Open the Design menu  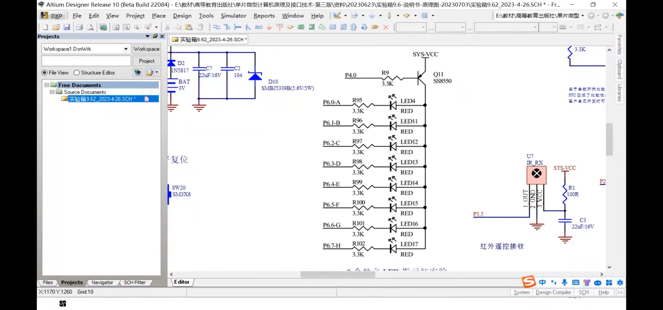click(x=182, y=16)
